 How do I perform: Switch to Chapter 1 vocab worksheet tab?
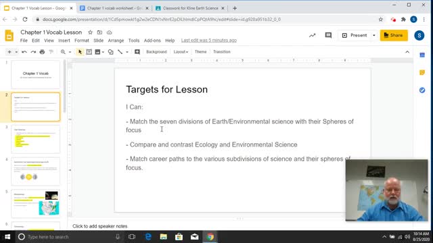(x=114, y=8)
